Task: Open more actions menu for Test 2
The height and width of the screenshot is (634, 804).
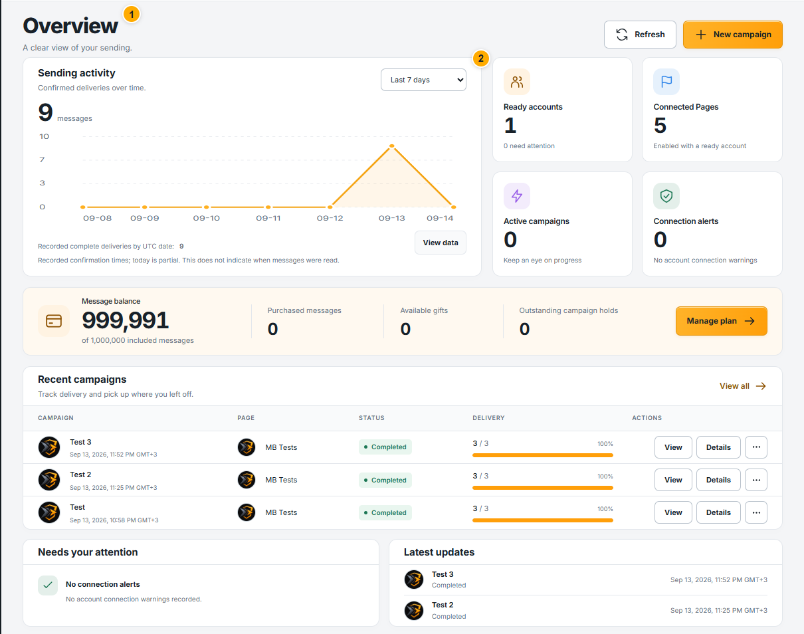Action: point(756,480)
